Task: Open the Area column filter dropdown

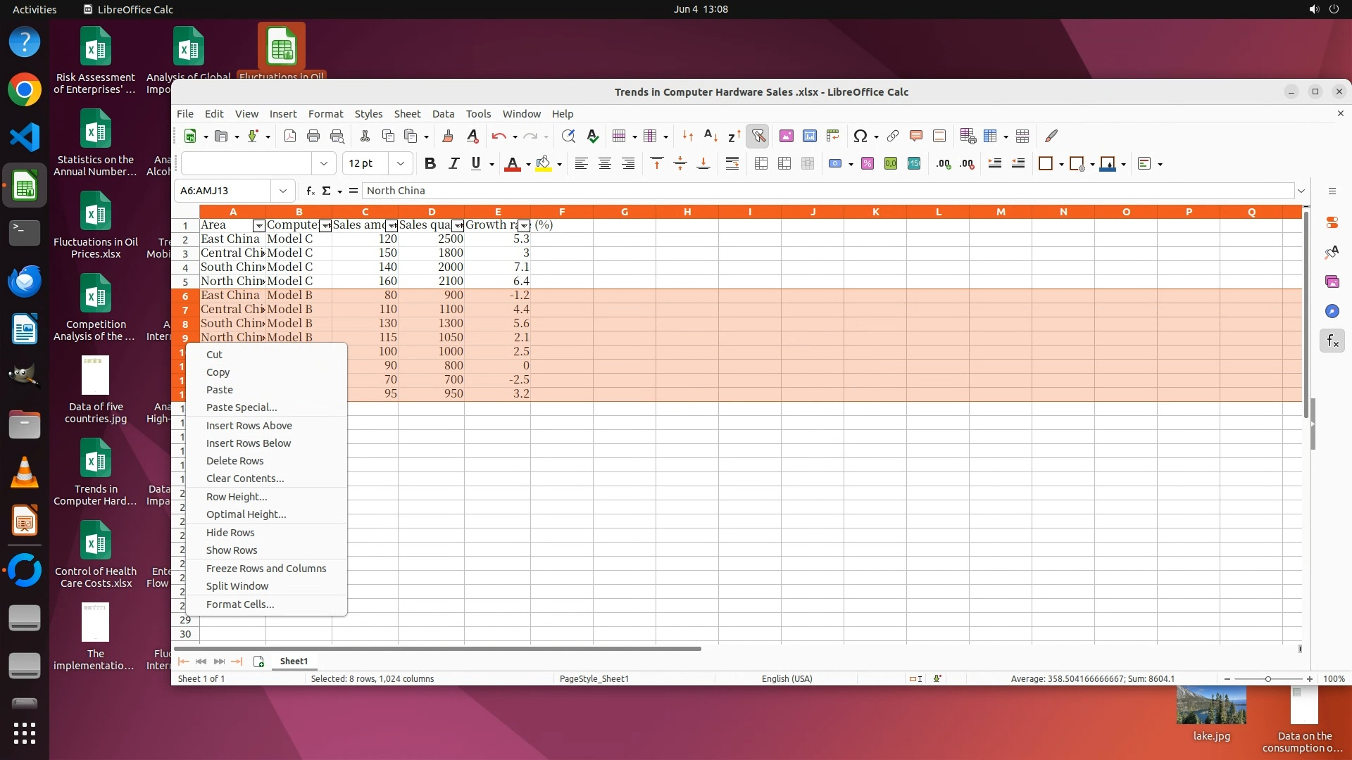Action: click(258, 226)
